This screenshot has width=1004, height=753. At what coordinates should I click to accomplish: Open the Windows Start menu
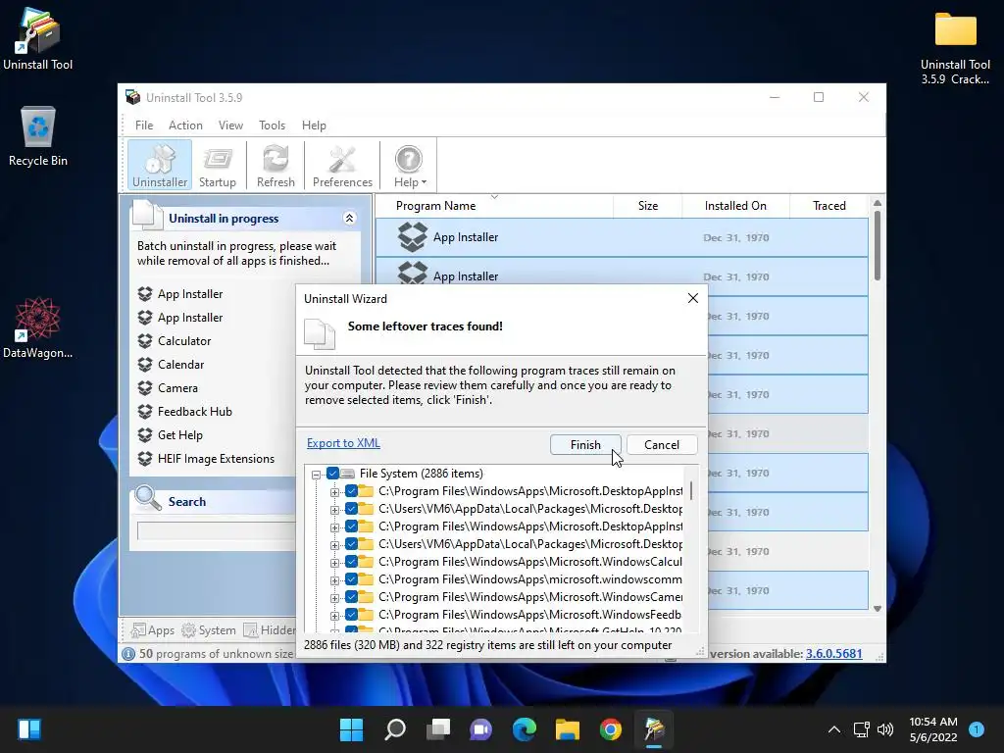pos(351,729)
